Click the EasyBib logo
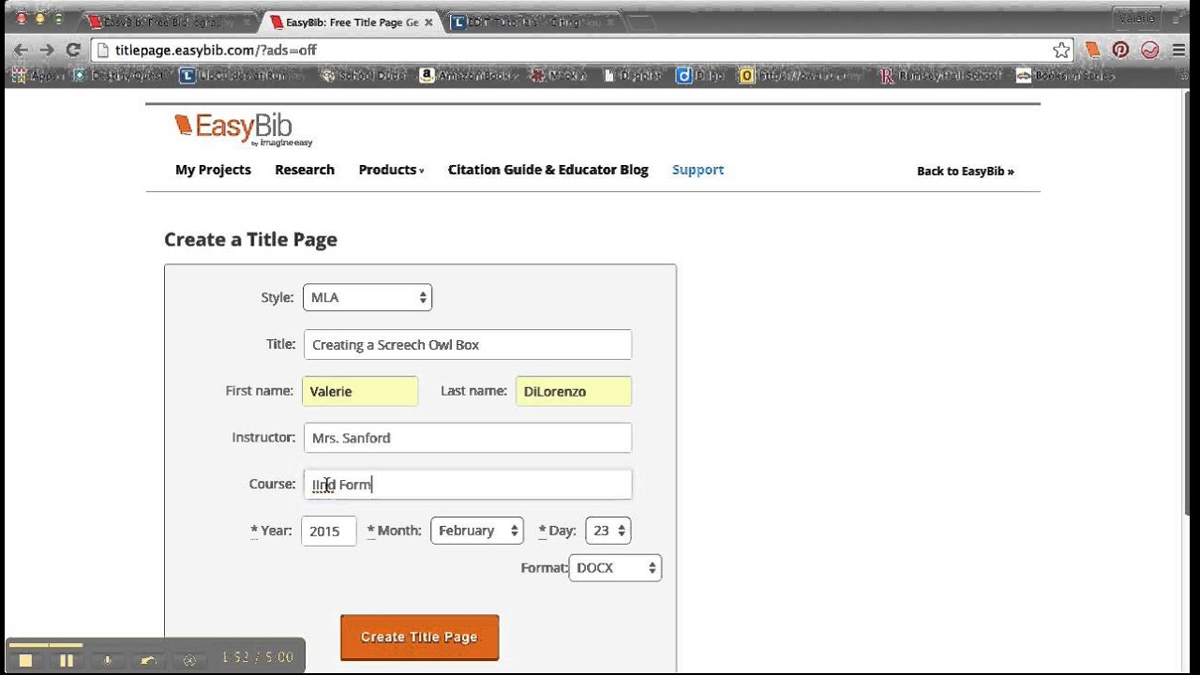This screenshot has width=1200, height=675. click(243, 129)
